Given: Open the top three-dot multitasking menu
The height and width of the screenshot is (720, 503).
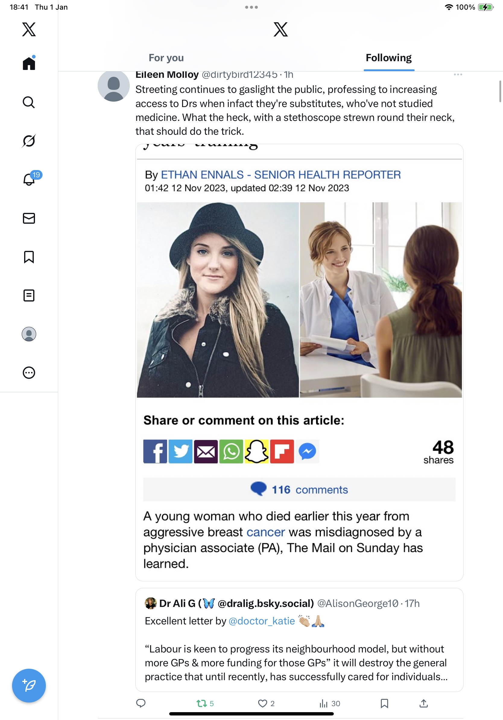Looking at the screenshot, I should [x=251, y=7].
